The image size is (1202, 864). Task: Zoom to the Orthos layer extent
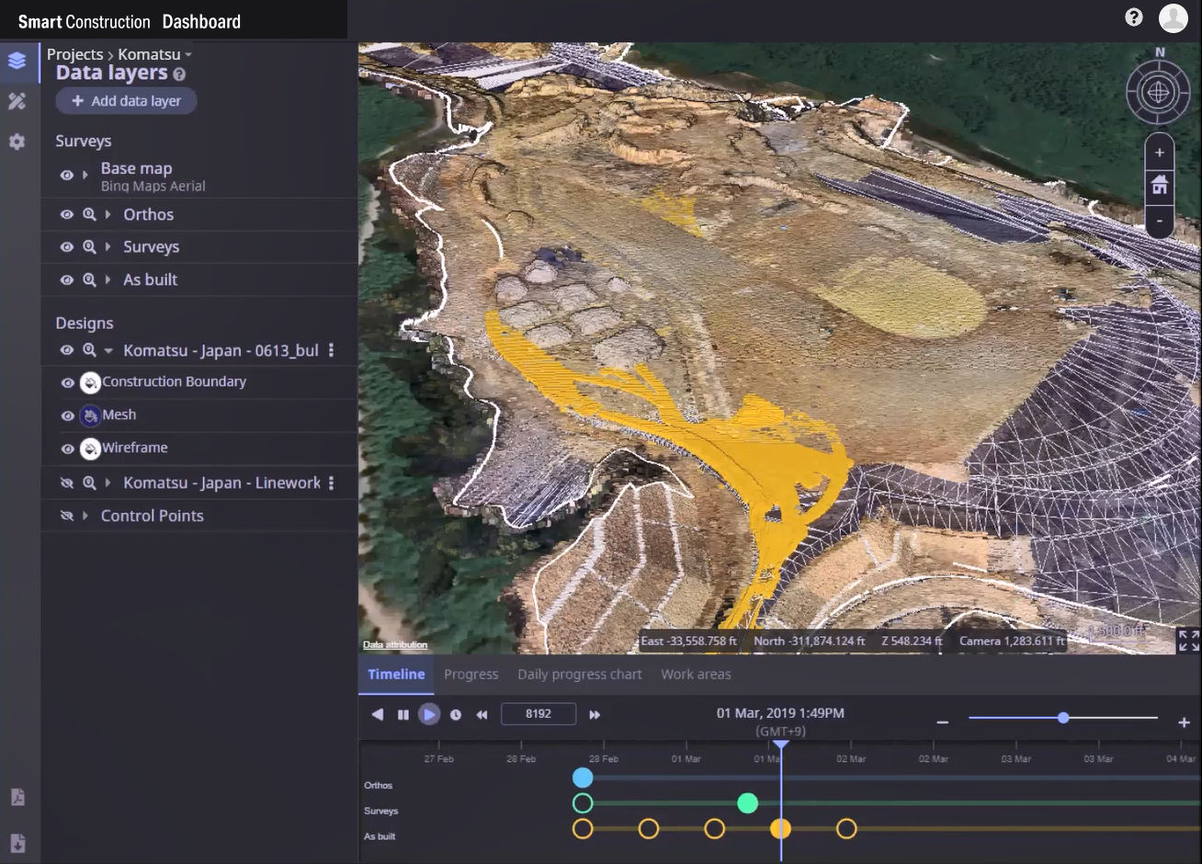(89, 214)
